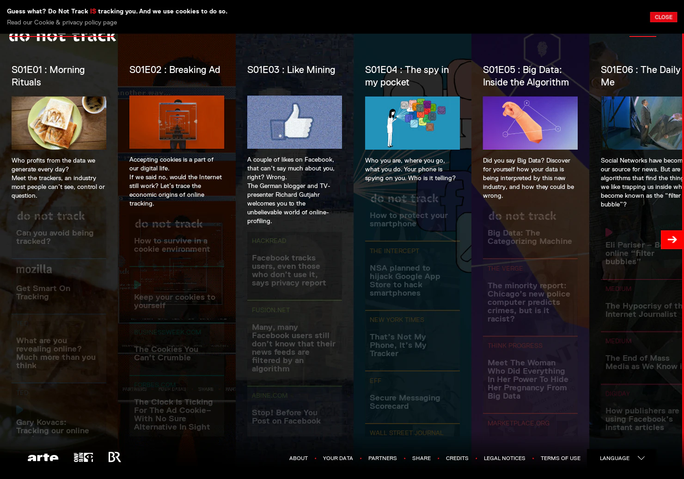Open the S01E06 The Daily Me thumbnail

[x=642, y=123]
